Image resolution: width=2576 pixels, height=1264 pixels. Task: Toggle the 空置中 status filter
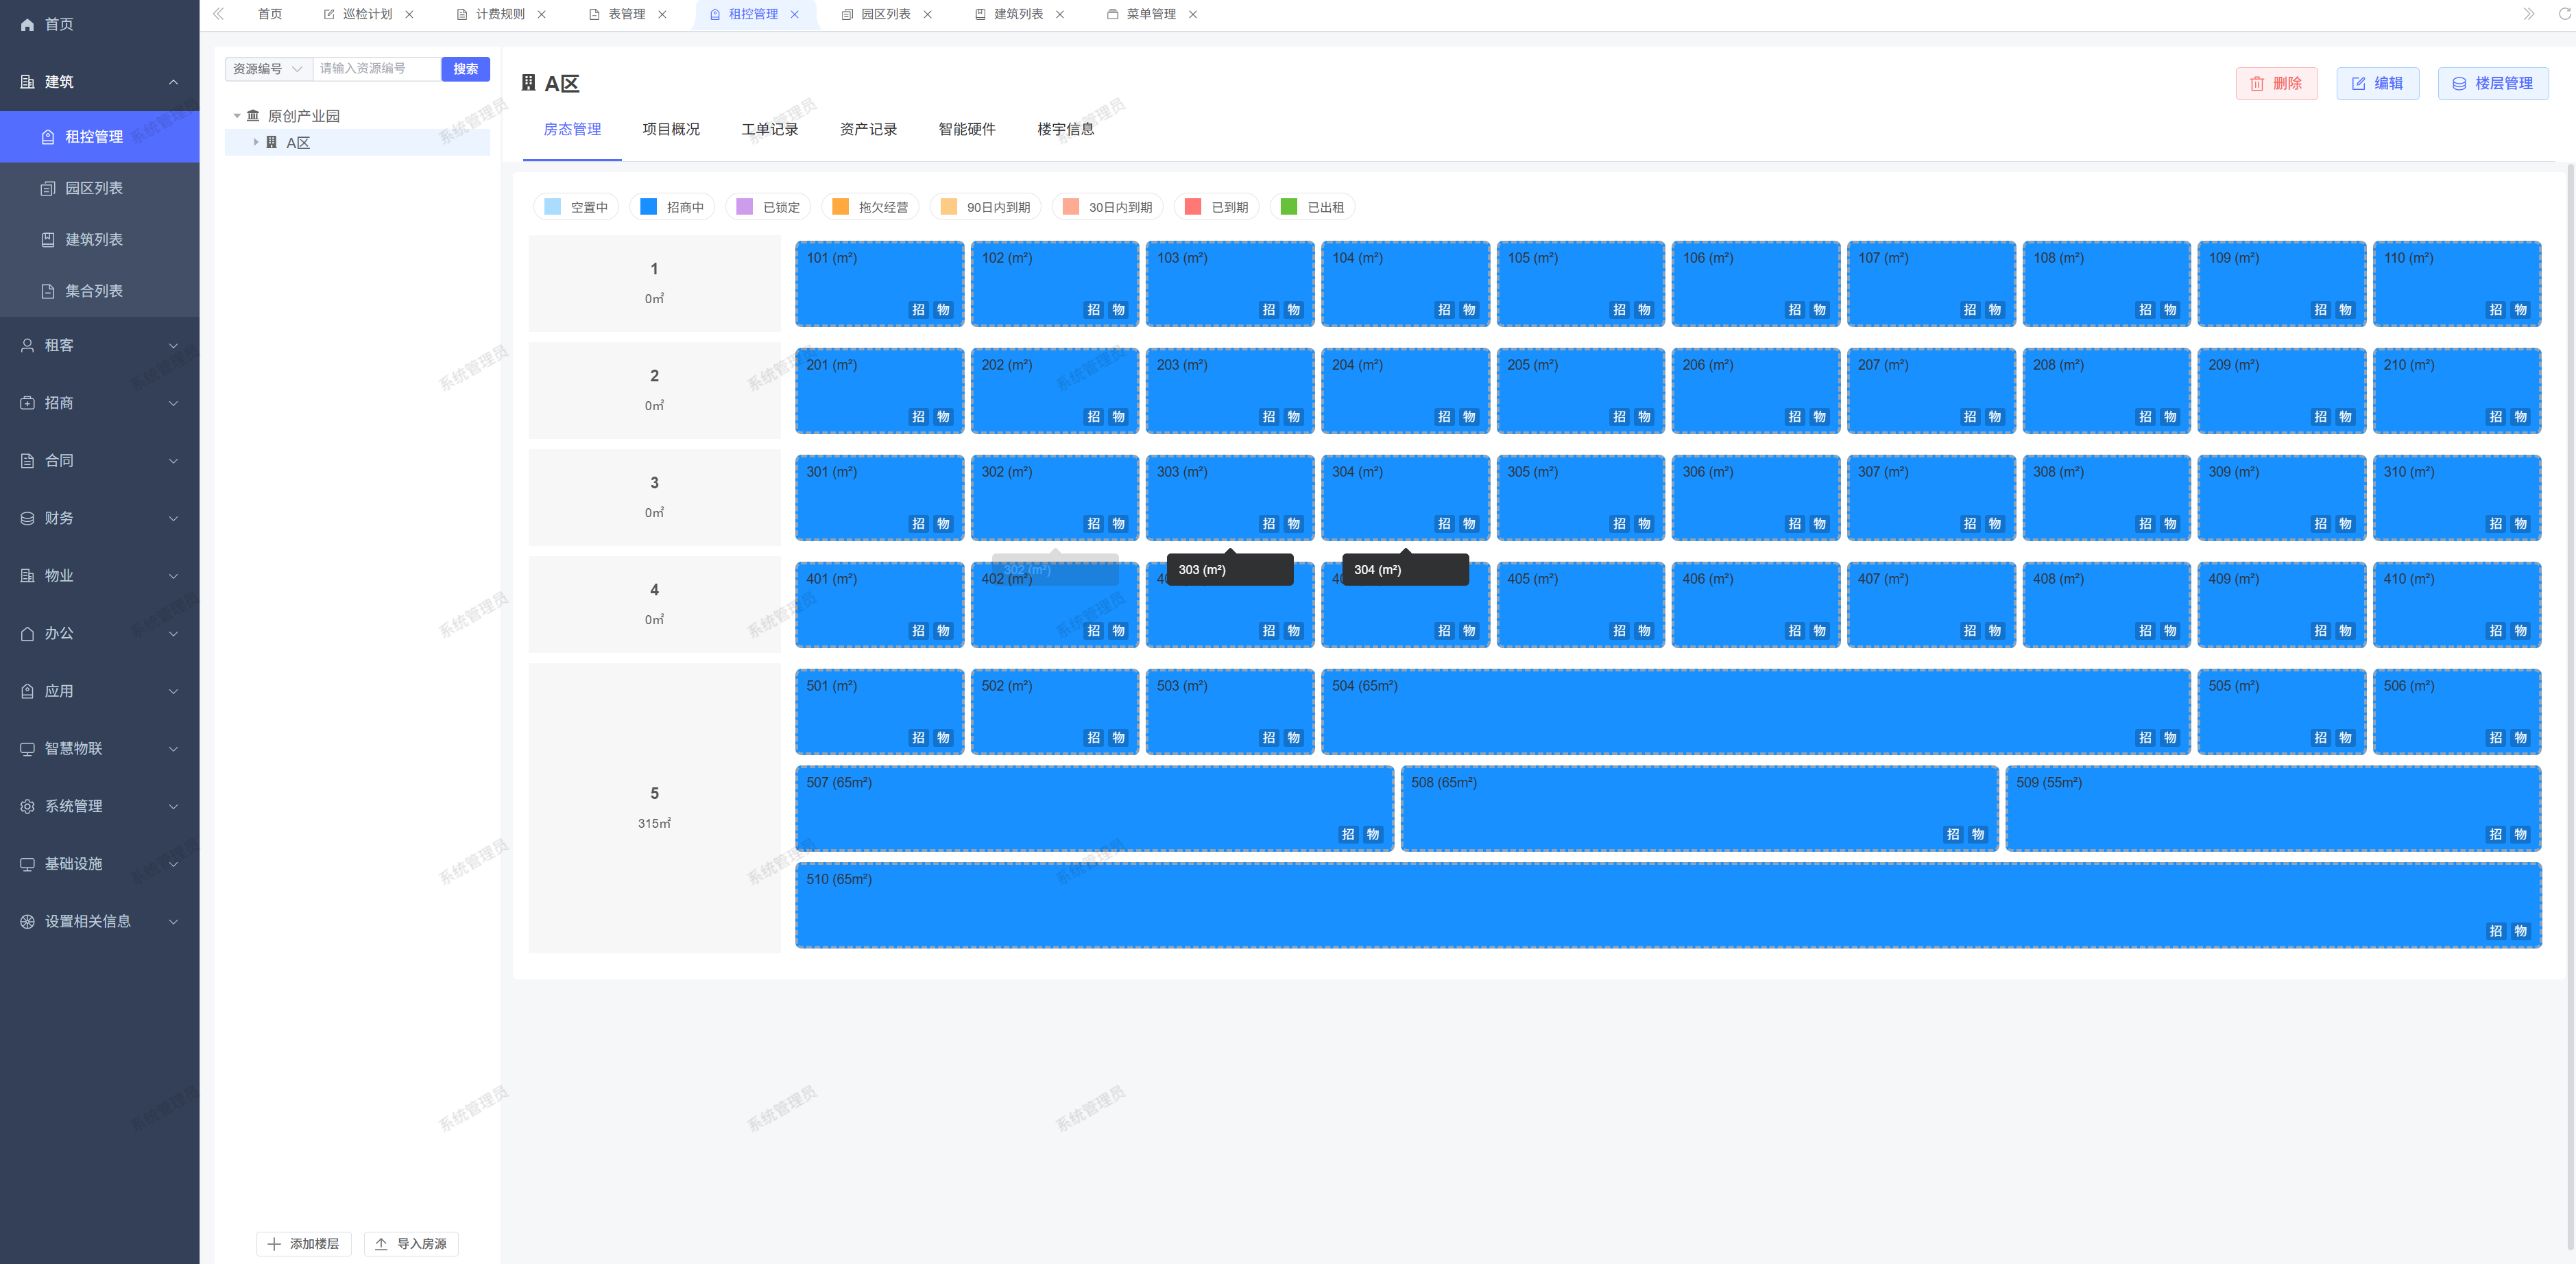click(577, 207)
